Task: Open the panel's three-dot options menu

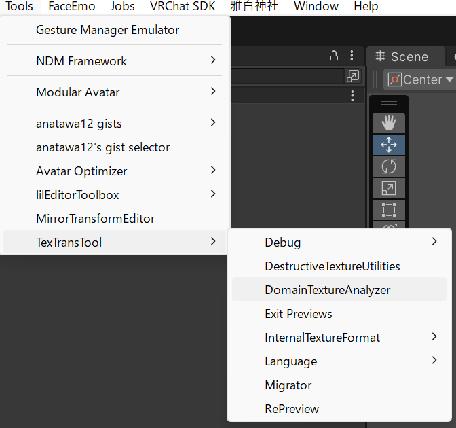Action: pyautogui.click(x=351, y=55)
